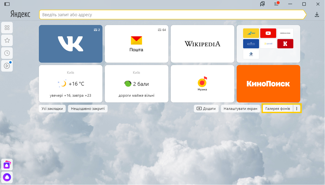This screenshot has height=185, width=325.
Task: Open the Галерея фонів background gallery
Action: click(278, 109)
